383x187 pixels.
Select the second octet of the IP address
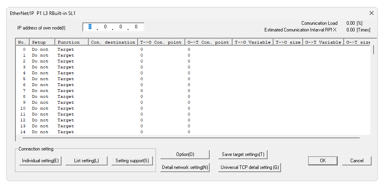tap(105, 27)
